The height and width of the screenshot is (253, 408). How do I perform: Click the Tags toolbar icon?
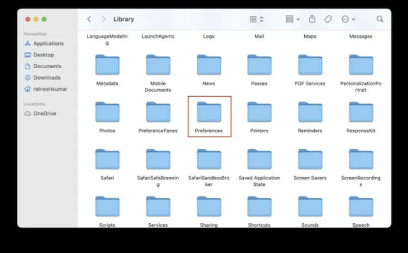click(x=328, y=19)
